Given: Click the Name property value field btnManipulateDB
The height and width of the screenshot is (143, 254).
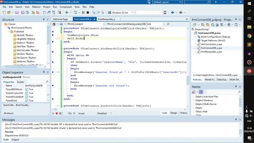Looking at the screenshot, I should (x=35, y=86).
